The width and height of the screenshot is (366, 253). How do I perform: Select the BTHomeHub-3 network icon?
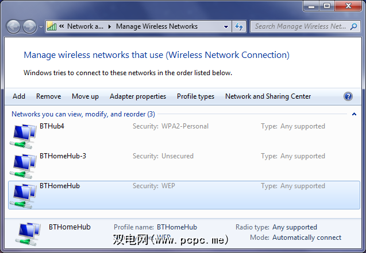click(24, 165)
